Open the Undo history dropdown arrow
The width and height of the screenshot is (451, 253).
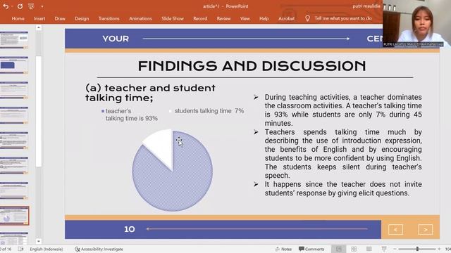(x=12, y=6)
